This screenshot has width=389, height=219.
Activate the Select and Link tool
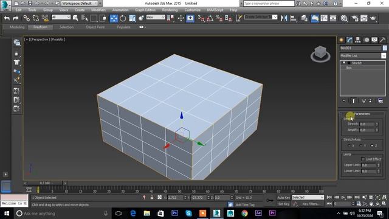[27, 18]
